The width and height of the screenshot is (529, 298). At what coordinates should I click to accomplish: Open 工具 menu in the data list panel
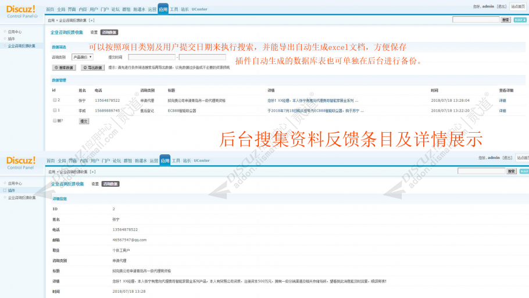[174, 9]
